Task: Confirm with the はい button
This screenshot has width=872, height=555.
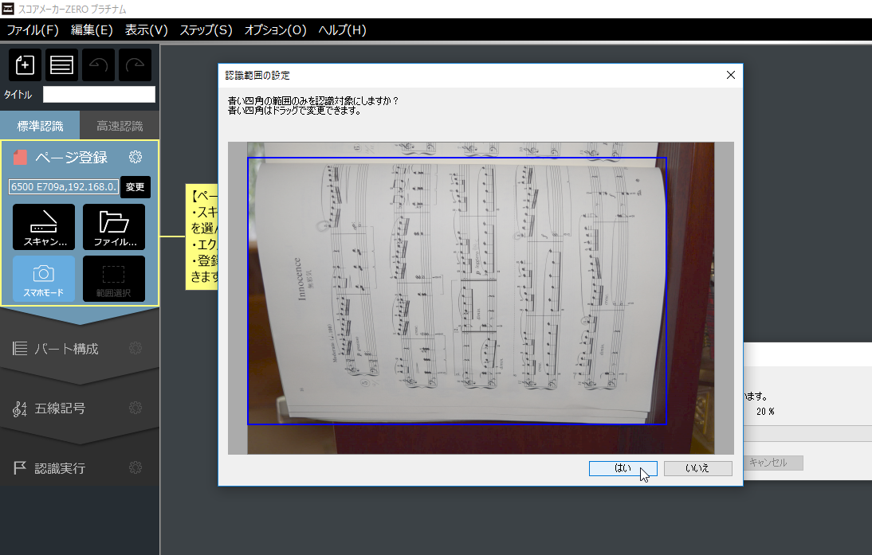Action: [623, 468]
